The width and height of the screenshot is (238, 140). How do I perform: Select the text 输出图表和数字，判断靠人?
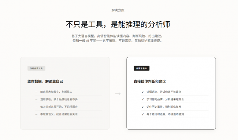tap(56, 92)
